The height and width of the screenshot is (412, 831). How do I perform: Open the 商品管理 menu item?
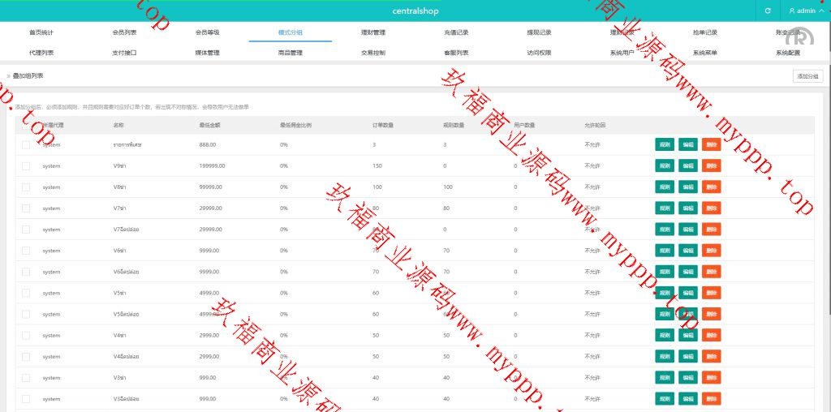point(290,53)
